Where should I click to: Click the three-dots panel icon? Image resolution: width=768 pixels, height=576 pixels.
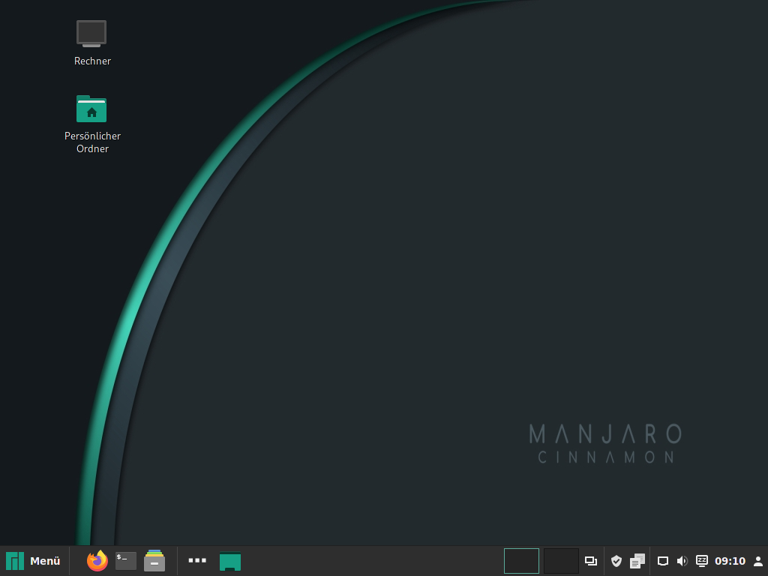[x=197, y=560]
